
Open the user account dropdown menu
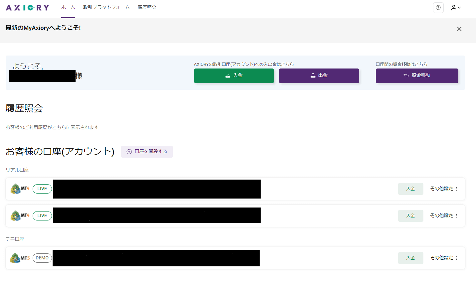tap(456, 7)
